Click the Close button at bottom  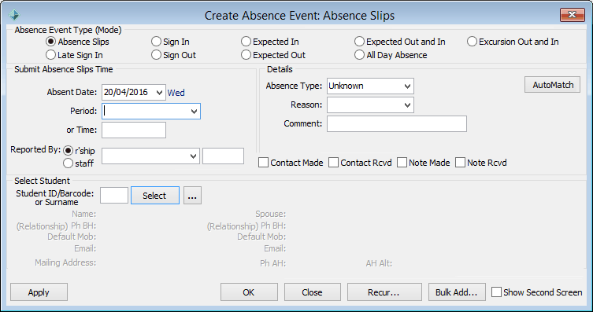tap(313, 292)
